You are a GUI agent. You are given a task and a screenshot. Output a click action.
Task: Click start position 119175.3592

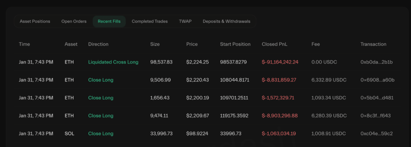tap(234, 116)
